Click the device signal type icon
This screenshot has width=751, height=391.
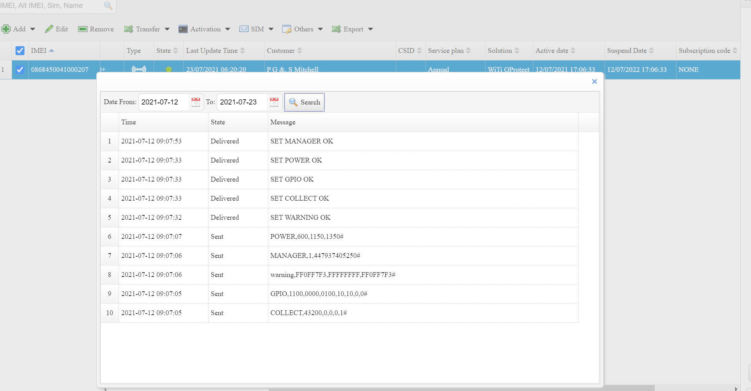click(x=138, y=69)
